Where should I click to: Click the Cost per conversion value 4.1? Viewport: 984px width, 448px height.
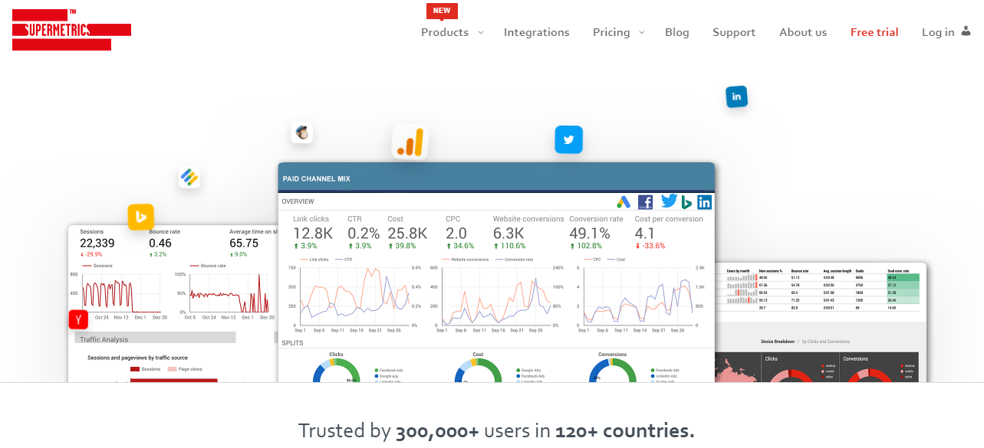[645, 234]
